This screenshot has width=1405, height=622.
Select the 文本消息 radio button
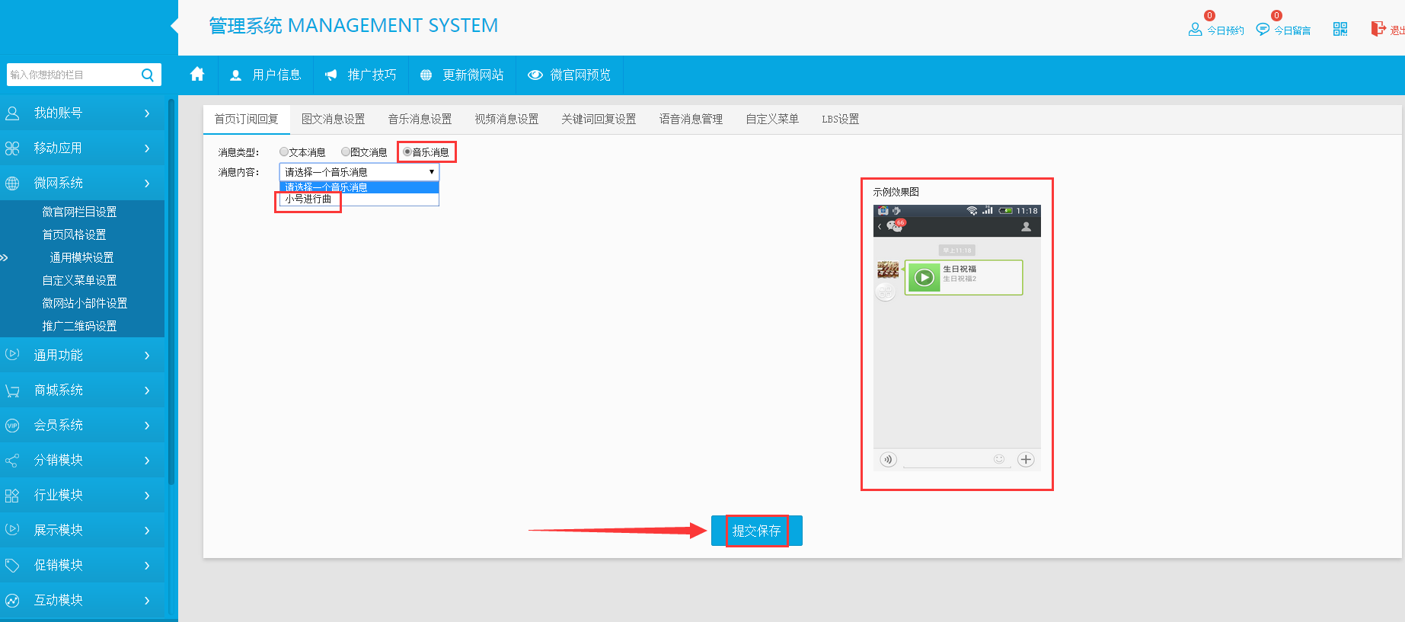click(284, 152)
